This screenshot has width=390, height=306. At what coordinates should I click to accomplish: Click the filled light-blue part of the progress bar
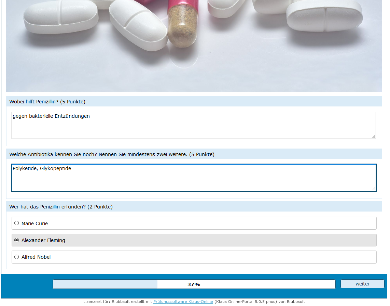(105, 284)
